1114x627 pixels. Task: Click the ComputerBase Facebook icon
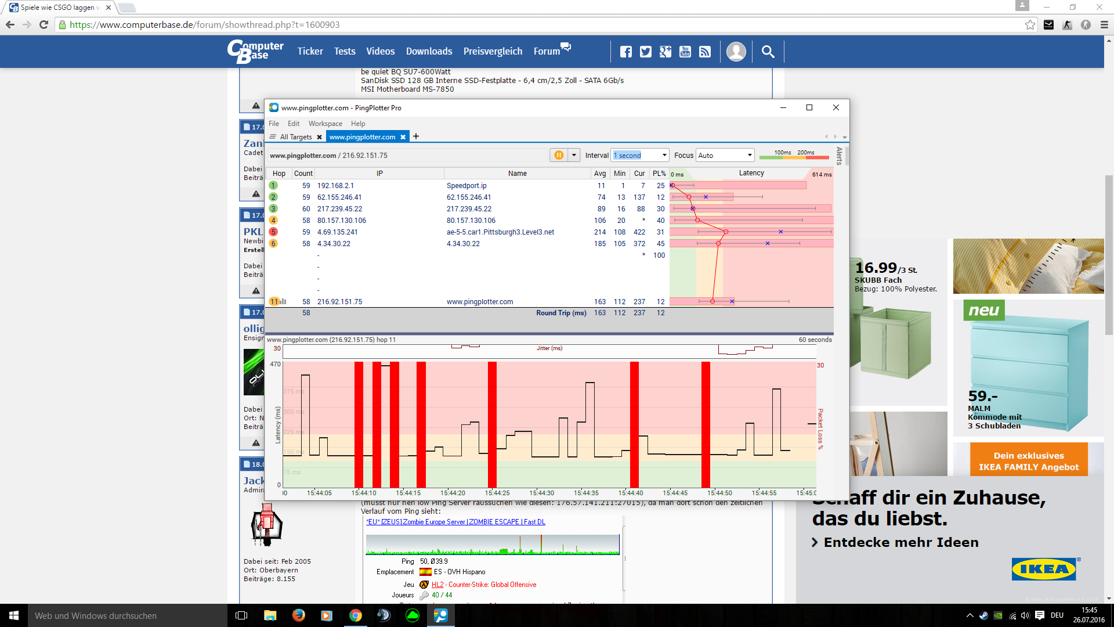click(x=625, y=52)
